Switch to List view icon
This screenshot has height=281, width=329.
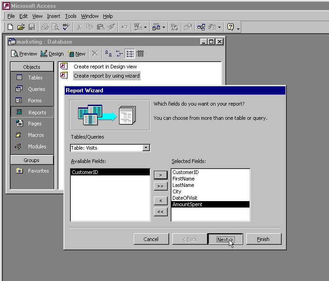coord(130,54)
